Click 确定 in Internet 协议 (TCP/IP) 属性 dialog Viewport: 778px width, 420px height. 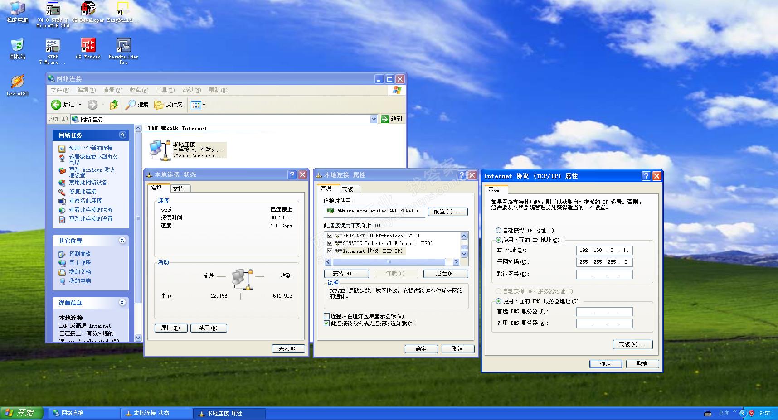click(x=606, y=364)
